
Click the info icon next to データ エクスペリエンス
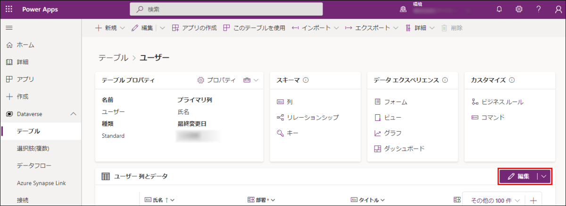[x=445, y=80]
